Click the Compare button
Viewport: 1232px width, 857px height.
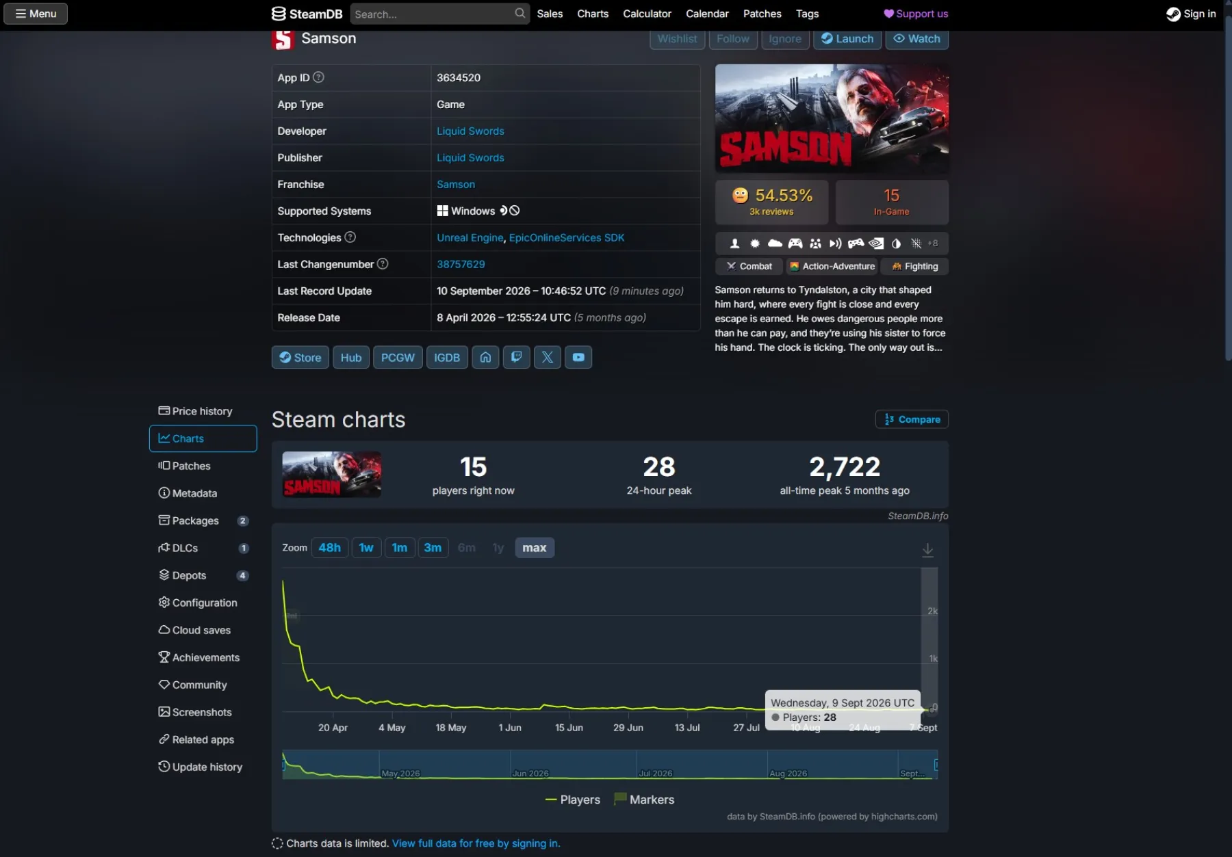(912, 419)
